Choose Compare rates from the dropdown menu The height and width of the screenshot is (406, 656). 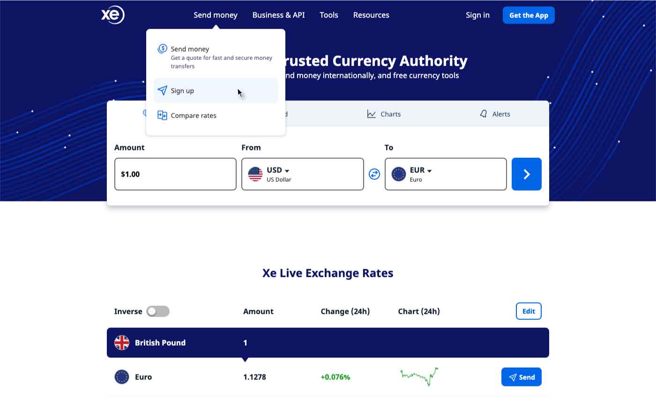tap(194, 115)
